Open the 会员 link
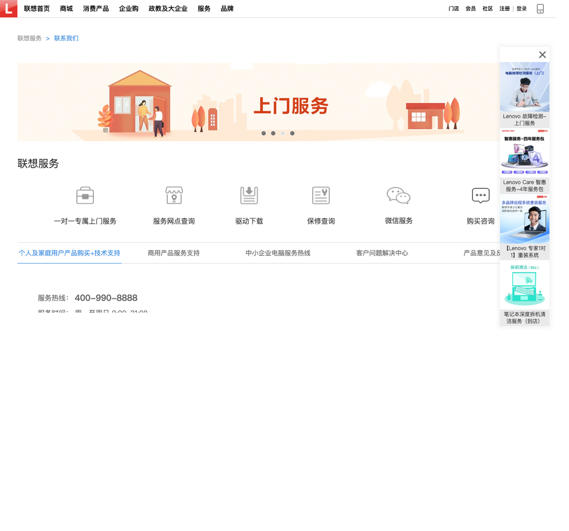This screenshot has height=531, width=569. coord(471,9)
